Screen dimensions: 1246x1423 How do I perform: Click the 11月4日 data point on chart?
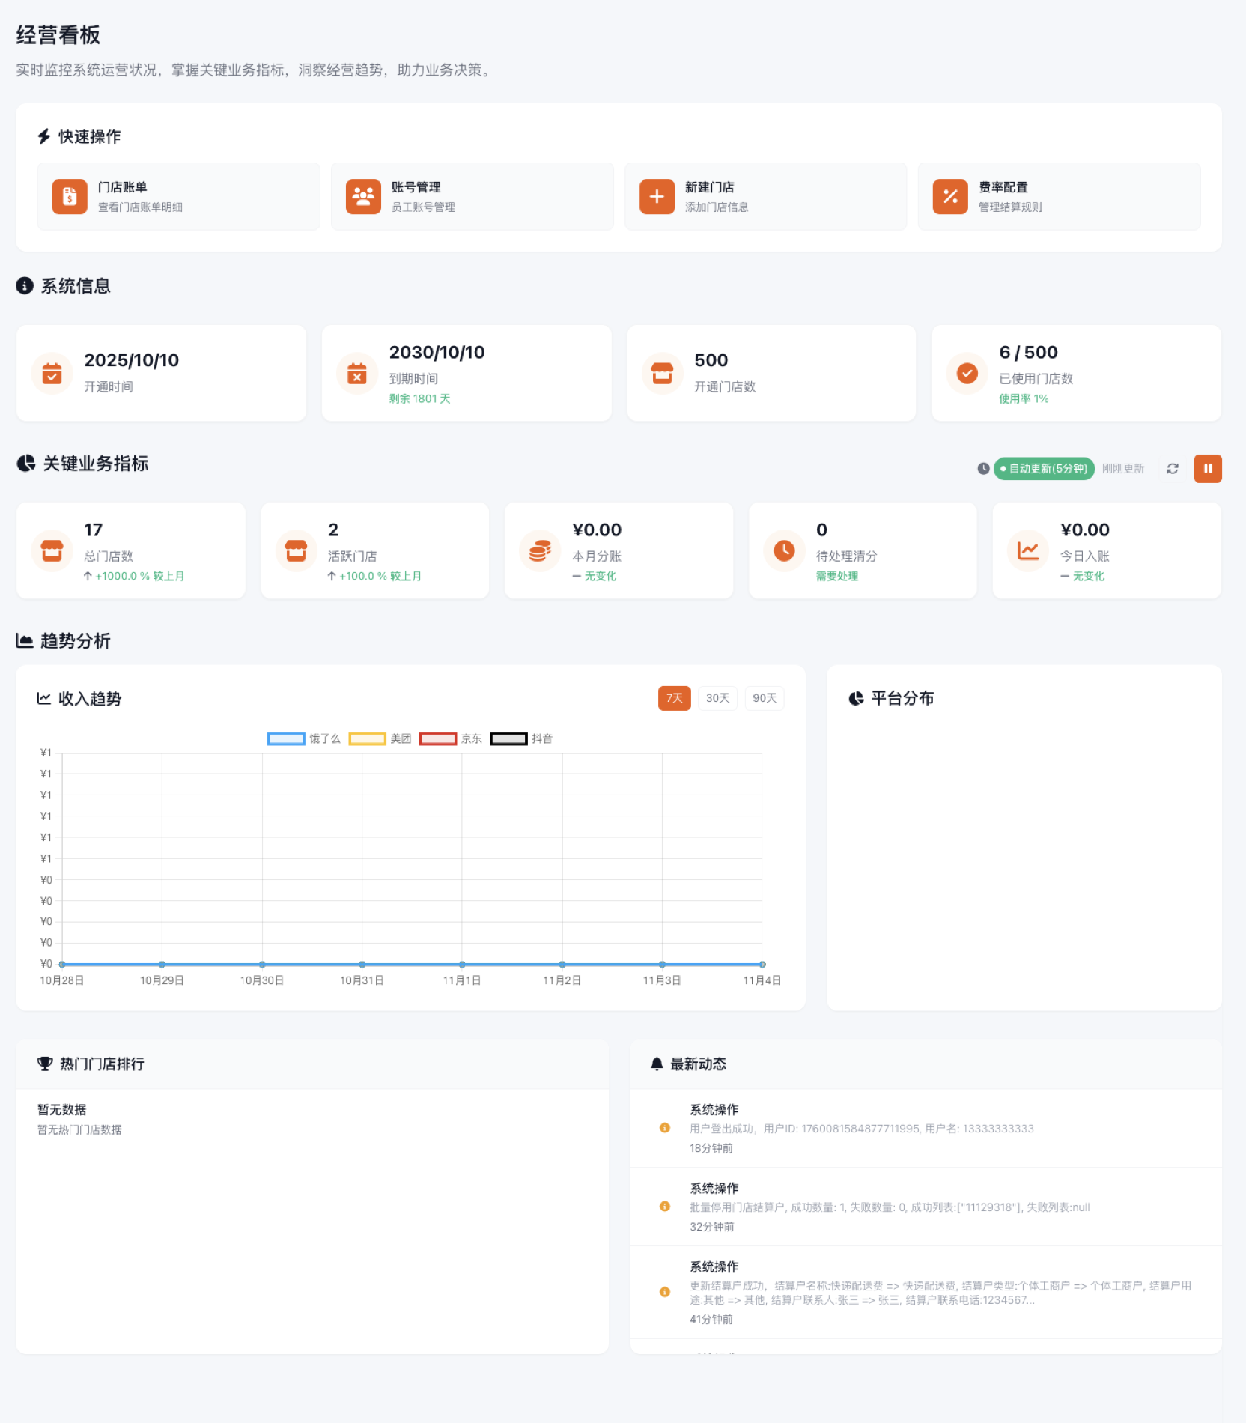click(x=762, y=965)
